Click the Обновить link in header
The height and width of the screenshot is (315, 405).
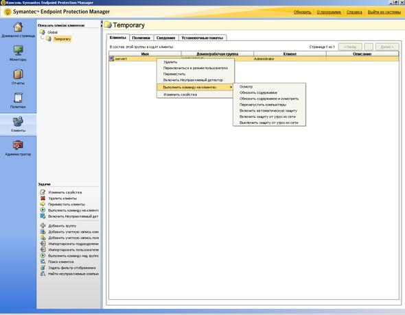click(x=302, y=12)
